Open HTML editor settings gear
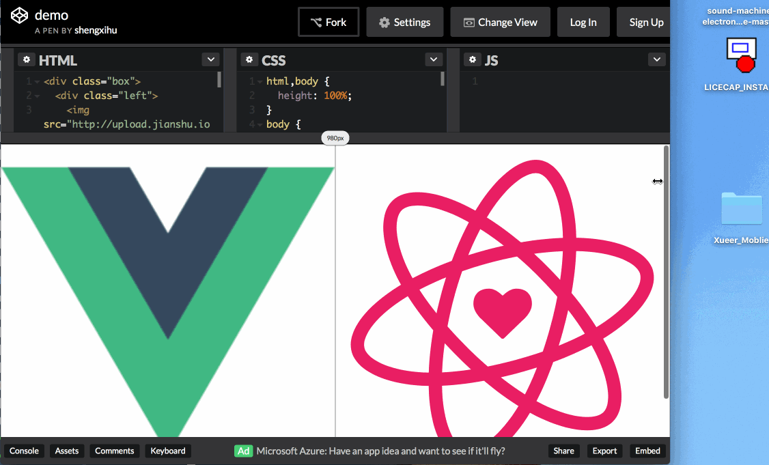The width and height of the screenshot is (769, 465). (x=27, y=59)
